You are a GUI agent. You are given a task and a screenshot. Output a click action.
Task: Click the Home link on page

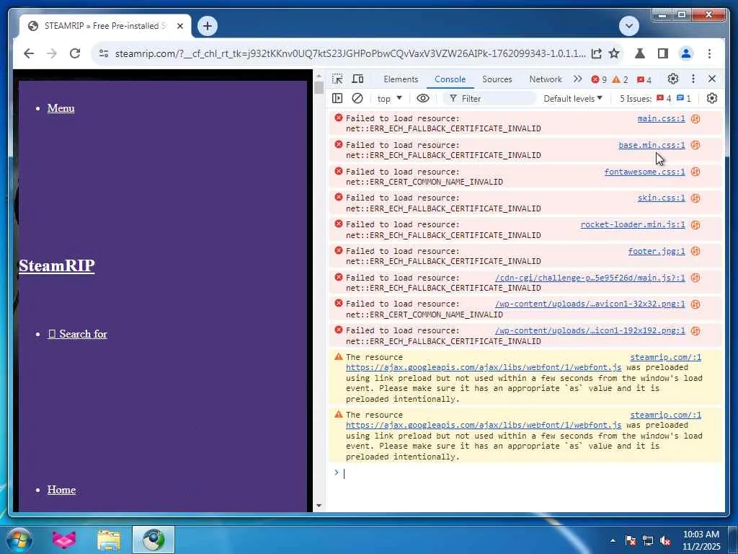(x=61, y=490)
